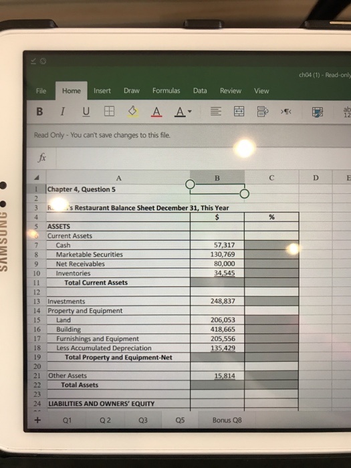Open the Draw ribbon tab
The image size is (351, 468).
tap(132, 91)
